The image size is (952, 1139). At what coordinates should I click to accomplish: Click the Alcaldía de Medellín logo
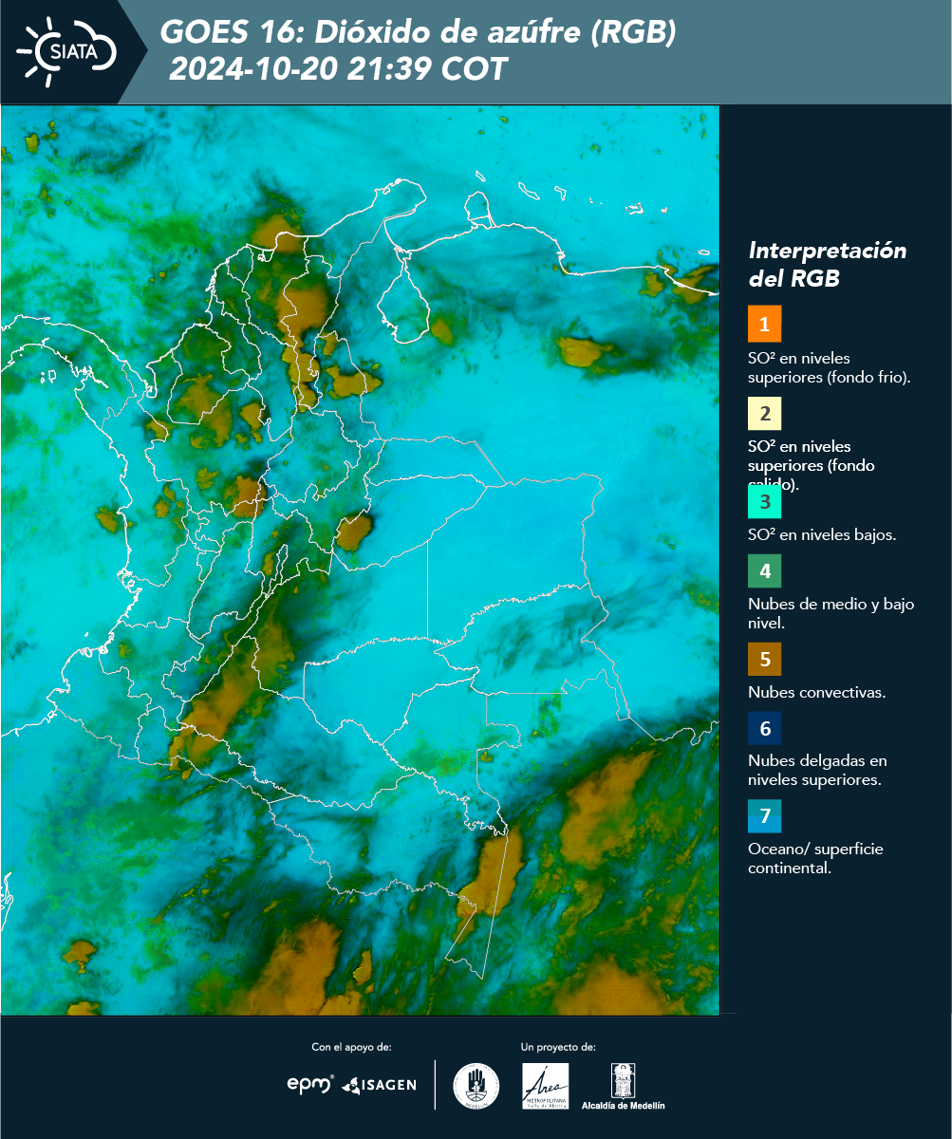tap(624, 1088)
